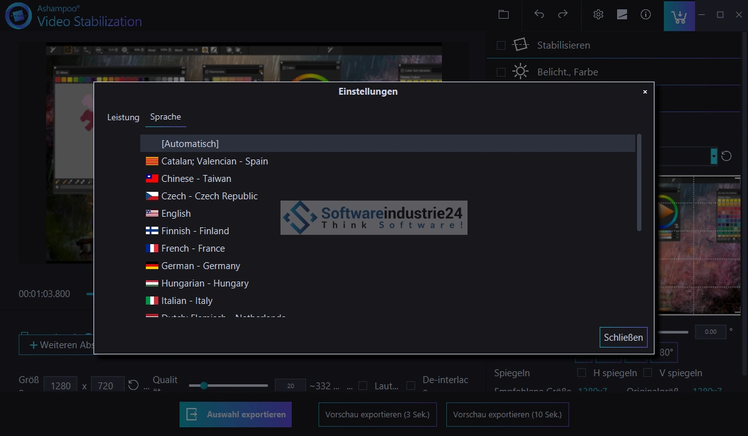Viewport: 748px width, 436px height.
Task: Click Auswahl exportieren button
Action: (236, 414)
